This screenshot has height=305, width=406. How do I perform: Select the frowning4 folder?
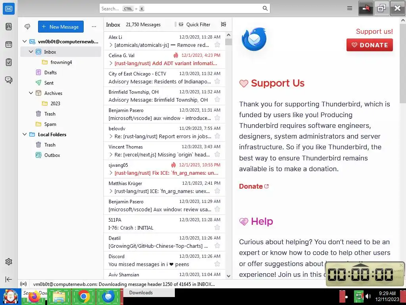(x=61, y=62)
